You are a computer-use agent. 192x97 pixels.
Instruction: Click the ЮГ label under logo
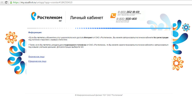pyautogui.click(x=60, y=21)
